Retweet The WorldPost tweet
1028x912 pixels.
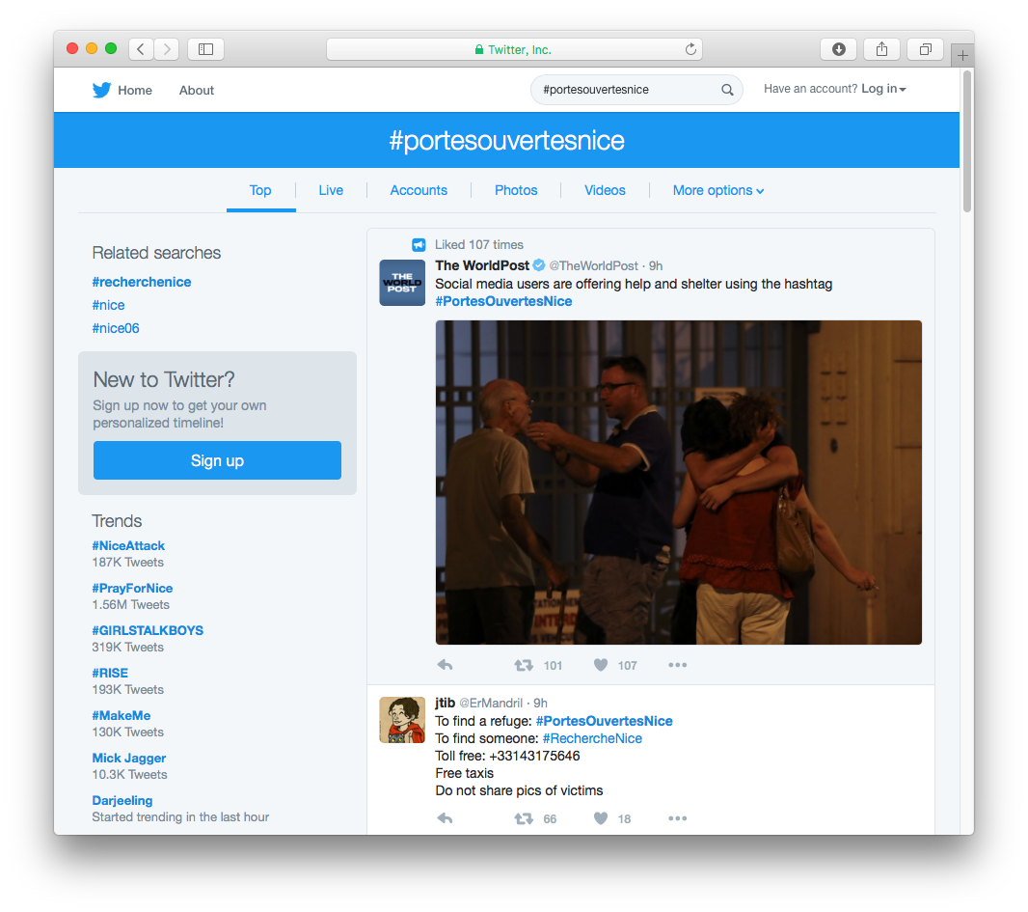click(524, 665)
